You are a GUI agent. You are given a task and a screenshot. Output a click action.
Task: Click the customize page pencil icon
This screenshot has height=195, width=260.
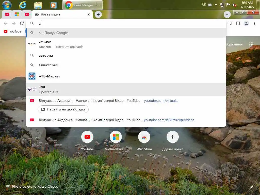[252, 187]
